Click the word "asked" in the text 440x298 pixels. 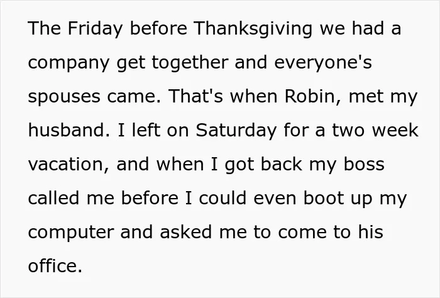186,232
